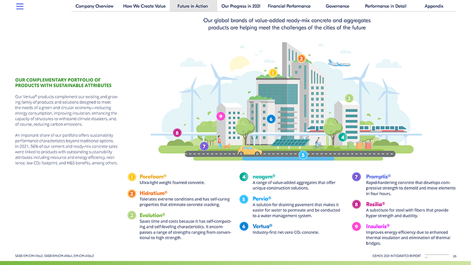Screen dimensions: 471x265
Task: Click the orange number 2 marker on the skyscraper
Action: (301, 58)
